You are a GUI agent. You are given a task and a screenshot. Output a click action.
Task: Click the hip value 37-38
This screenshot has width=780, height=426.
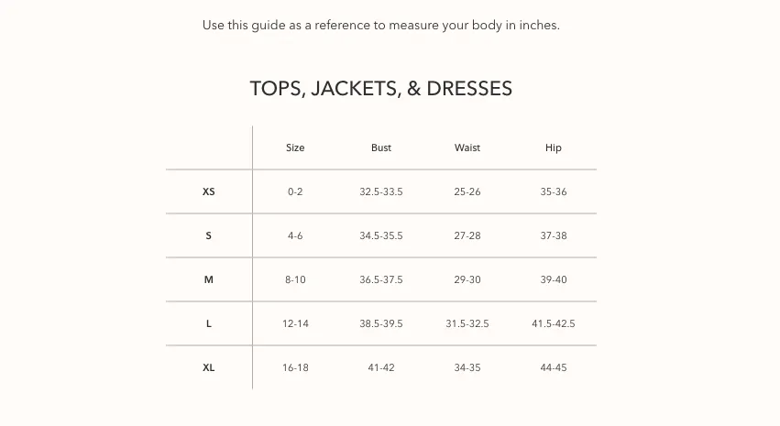(x=554, y=235)
